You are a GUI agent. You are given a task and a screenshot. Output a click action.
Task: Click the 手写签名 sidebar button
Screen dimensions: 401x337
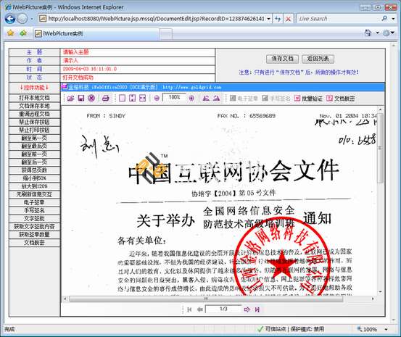pos(34,210)
